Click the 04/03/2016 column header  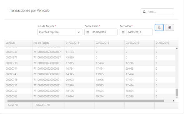pyautogui.click(x=166, y=43)
